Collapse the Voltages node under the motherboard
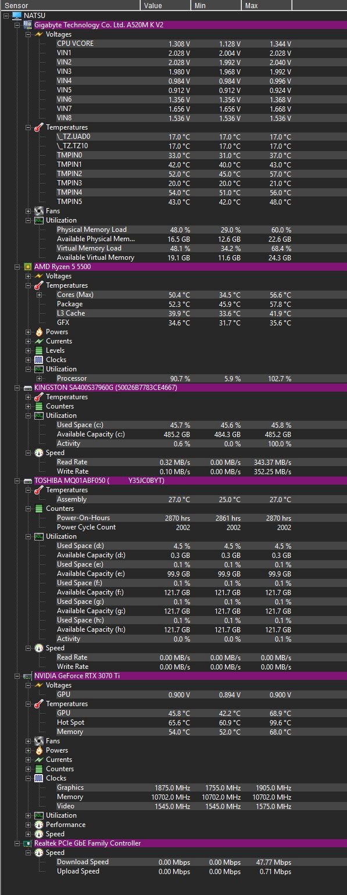347x895 pixels. click(x=28, y=34)
